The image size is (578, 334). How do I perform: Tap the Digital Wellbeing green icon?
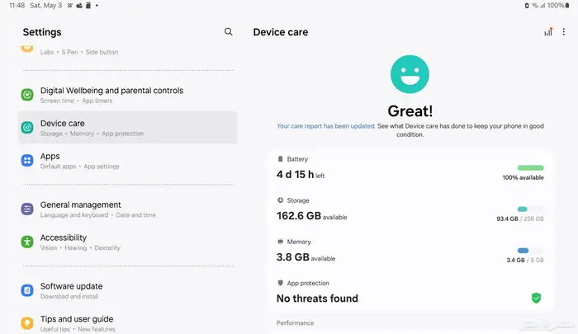click(x=27, y=95)
